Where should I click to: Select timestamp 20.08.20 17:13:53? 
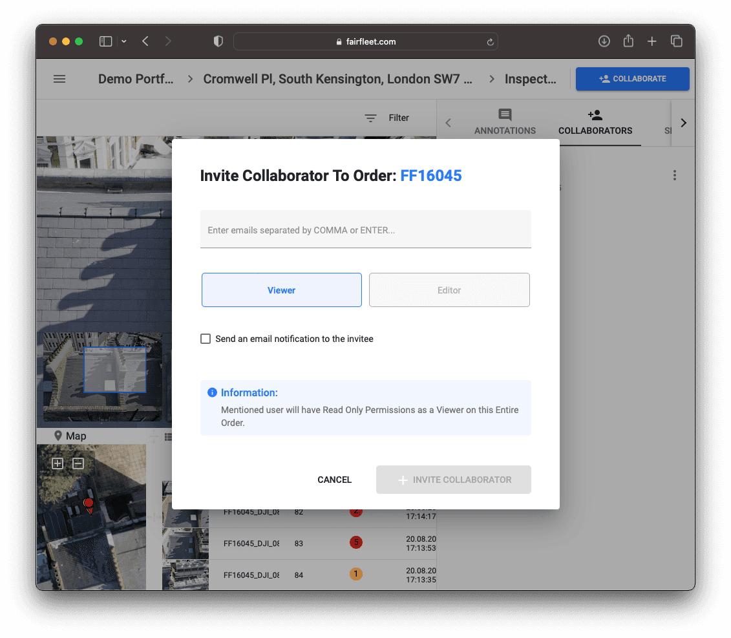point(421,544)
